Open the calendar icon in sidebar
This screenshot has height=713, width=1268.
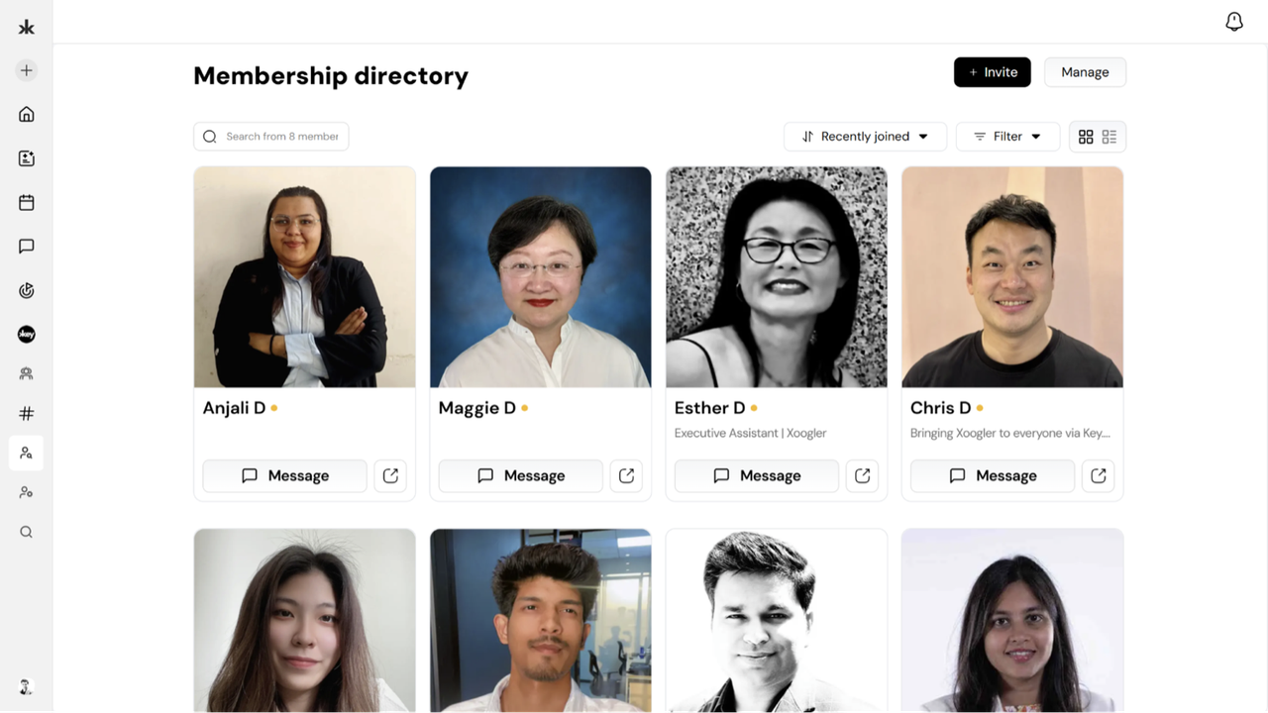point(27,202)
